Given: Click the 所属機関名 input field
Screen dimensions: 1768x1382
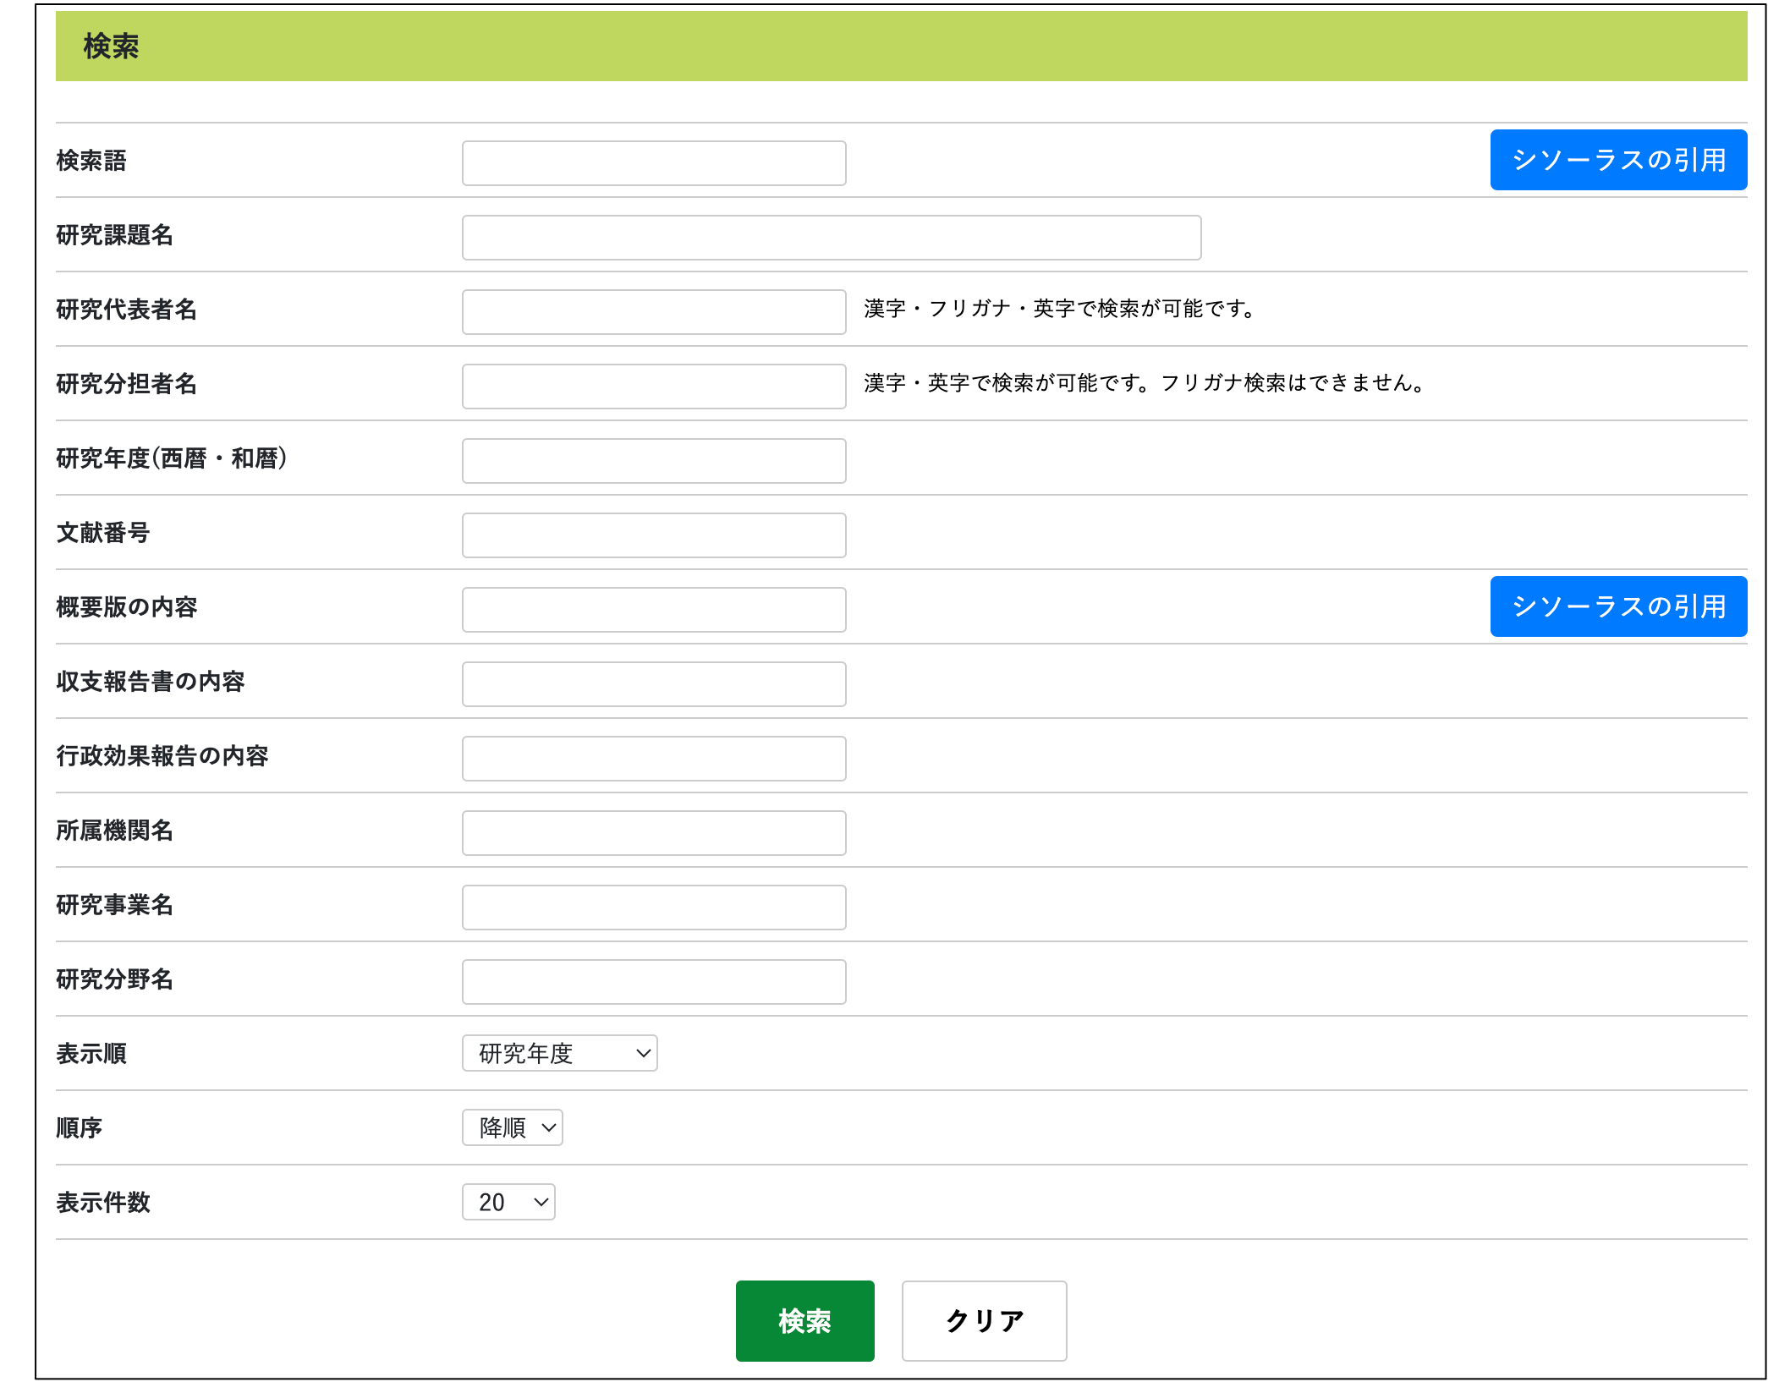Looking at the screenshot, I should (654, 833).
